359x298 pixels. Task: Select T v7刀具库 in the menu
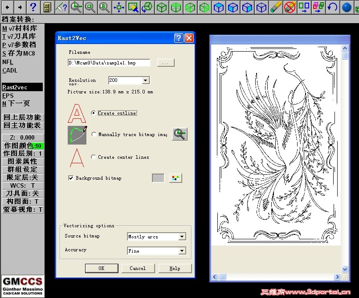tap(19, 36)
